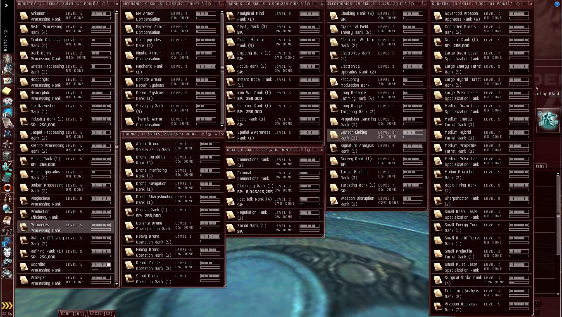Image resolution: width=562 pixels, height=317 pixels.
Task: Open the character sheet Vitruvian figure icon
Action: click(7, 59)
